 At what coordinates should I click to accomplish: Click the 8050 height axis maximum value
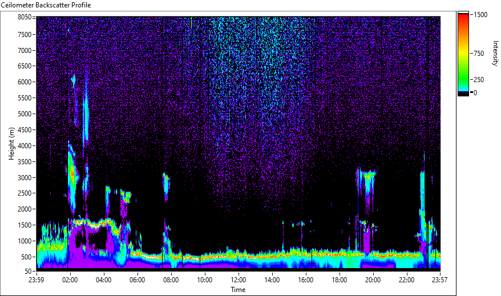point(25,17)
